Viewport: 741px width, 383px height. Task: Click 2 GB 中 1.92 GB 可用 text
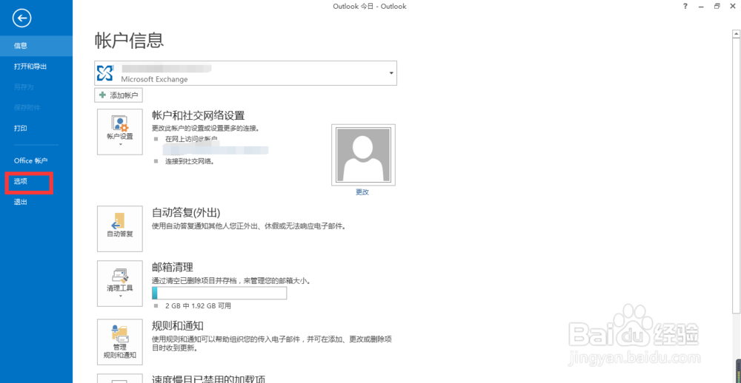198,305
